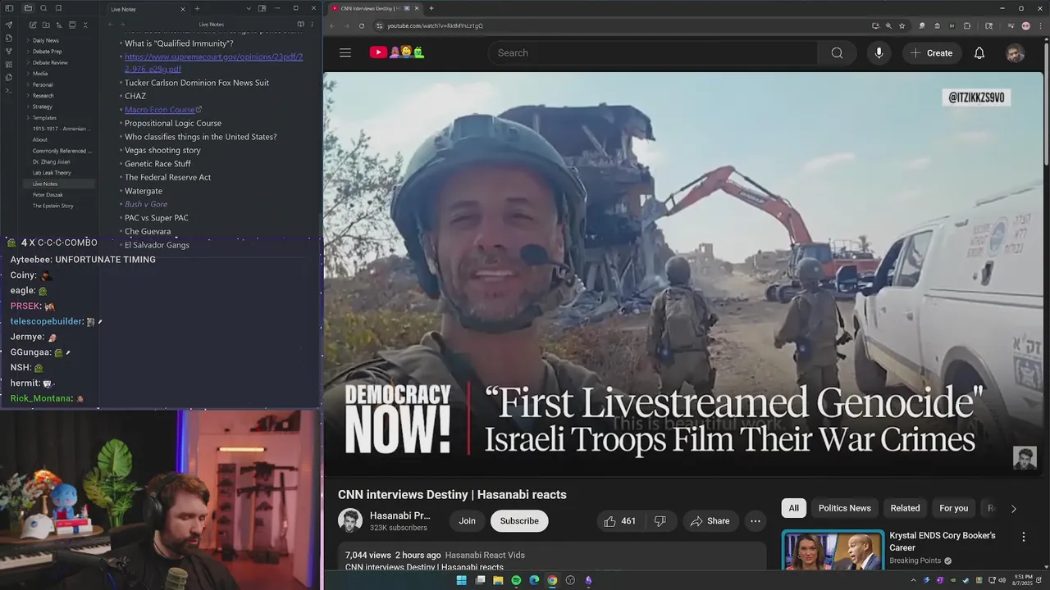Screen dimensions: 1050x590
Task: Dislike the video
Action: pyautogui.click(x=660, y=521)
